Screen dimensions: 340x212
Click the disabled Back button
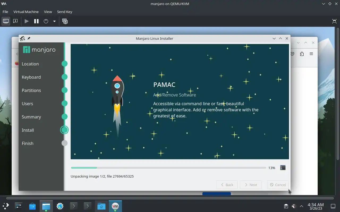(x=227, y=185)
